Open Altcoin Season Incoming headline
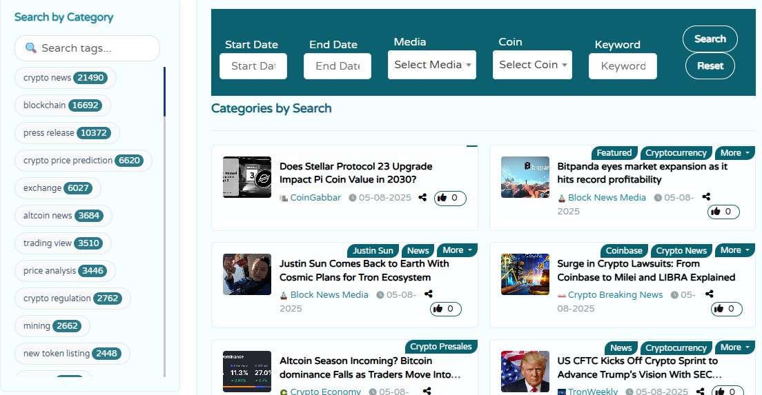 click(x=369, y=367)
